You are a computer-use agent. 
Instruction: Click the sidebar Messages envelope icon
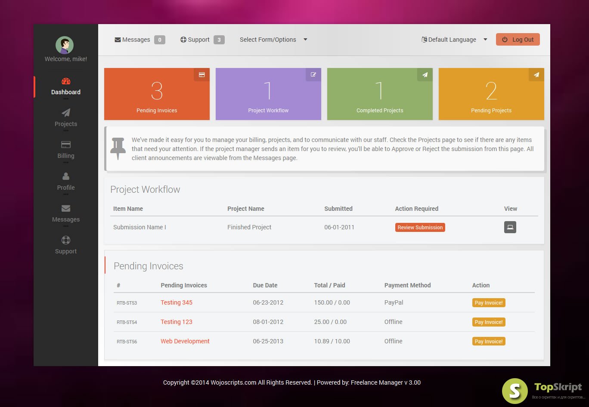click(x=66, y=208)
